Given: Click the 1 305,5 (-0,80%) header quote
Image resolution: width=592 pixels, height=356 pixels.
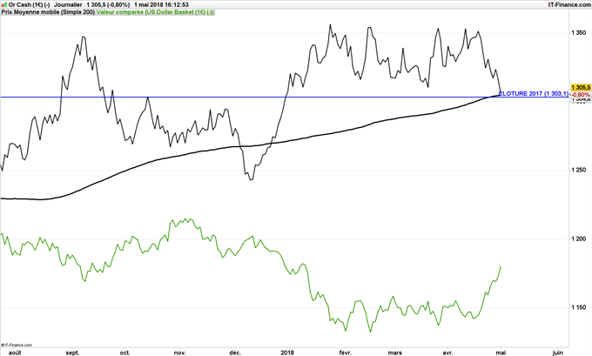Looking at the screenshot, I should [x=108, y=5].
